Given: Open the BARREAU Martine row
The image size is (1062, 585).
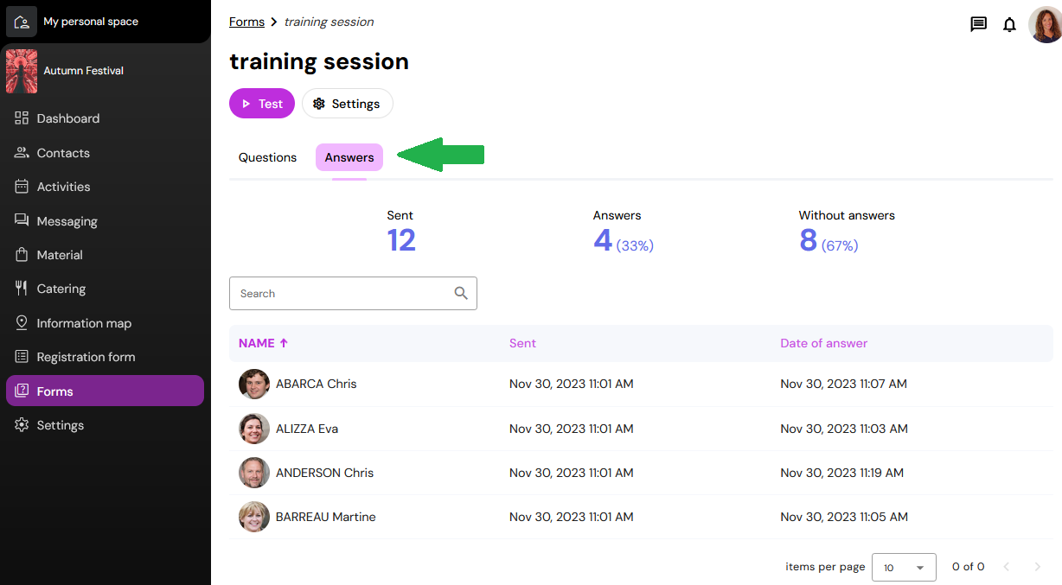Looking at the screenshot, I should (x=641, y=517).
